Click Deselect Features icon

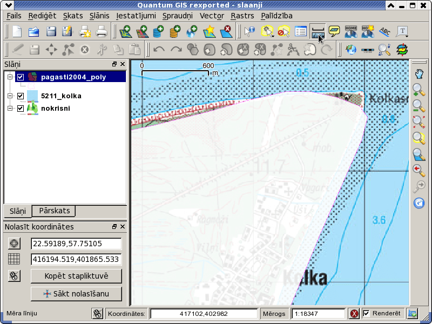pos(284,32)
